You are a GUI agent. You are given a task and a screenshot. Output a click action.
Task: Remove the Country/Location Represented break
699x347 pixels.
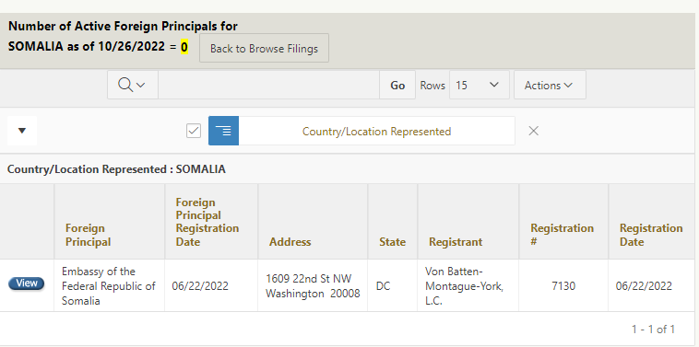click(x=533, y=131)
